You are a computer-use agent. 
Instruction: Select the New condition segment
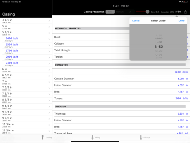click(x=110, y=12)
